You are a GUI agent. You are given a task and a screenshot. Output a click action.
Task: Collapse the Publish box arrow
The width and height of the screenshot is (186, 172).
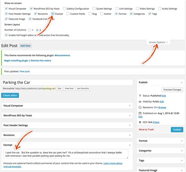182,82
